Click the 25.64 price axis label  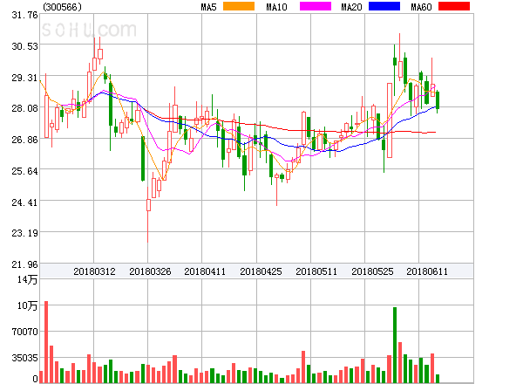click(24, 171)
